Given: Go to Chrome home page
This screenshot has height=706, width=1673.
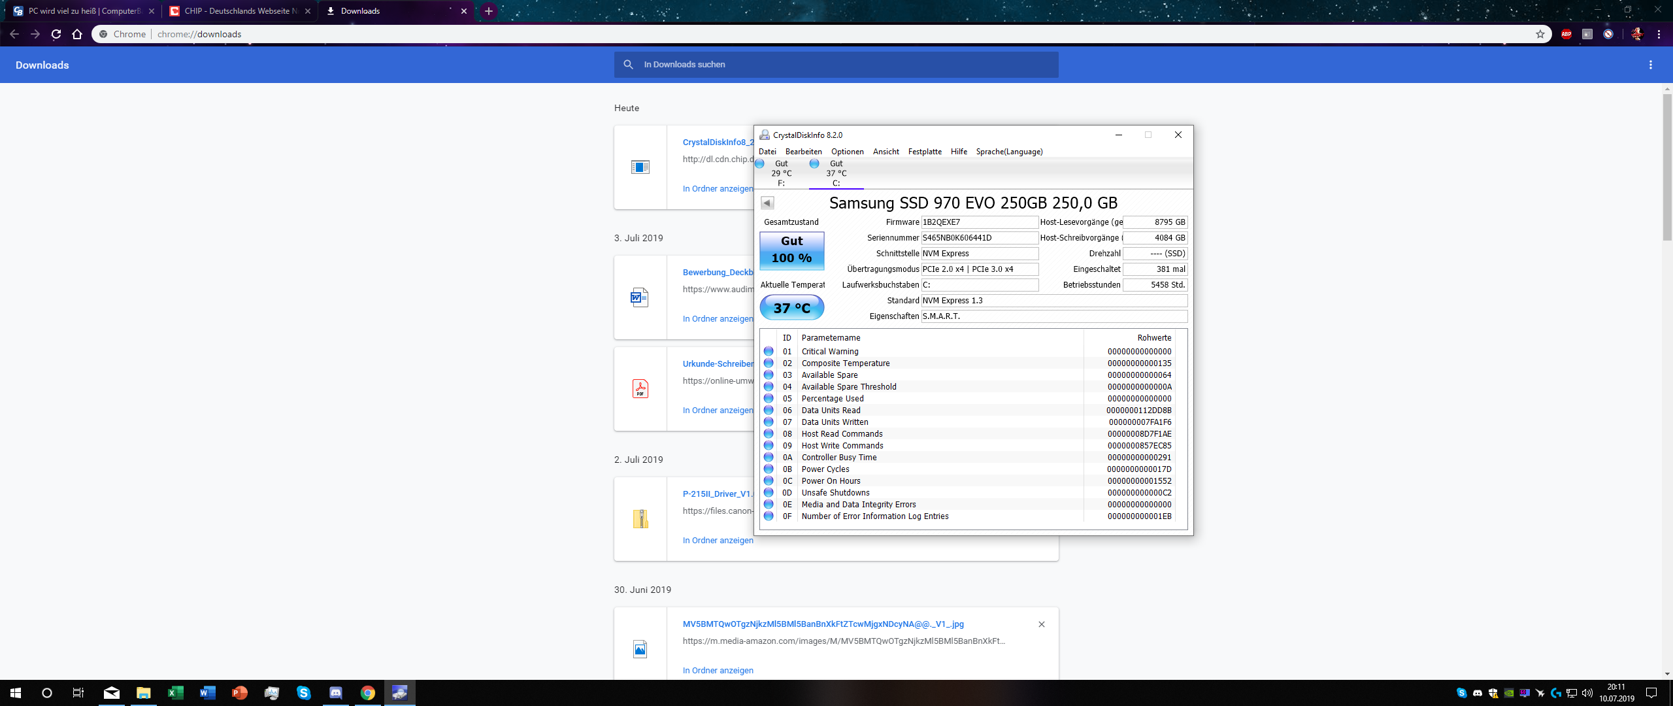Looking at the screenshot, I should (77, 34).
